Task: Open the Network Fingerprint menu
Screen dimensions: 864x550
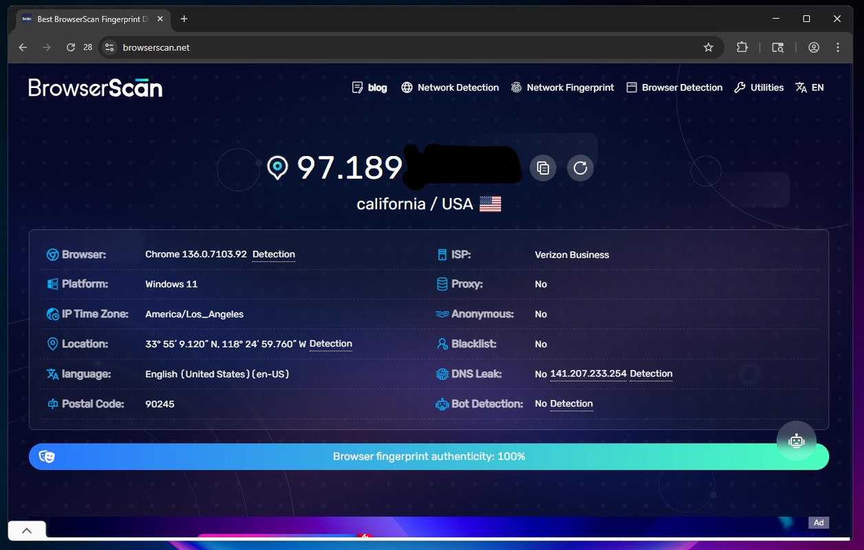Action: 563,87
